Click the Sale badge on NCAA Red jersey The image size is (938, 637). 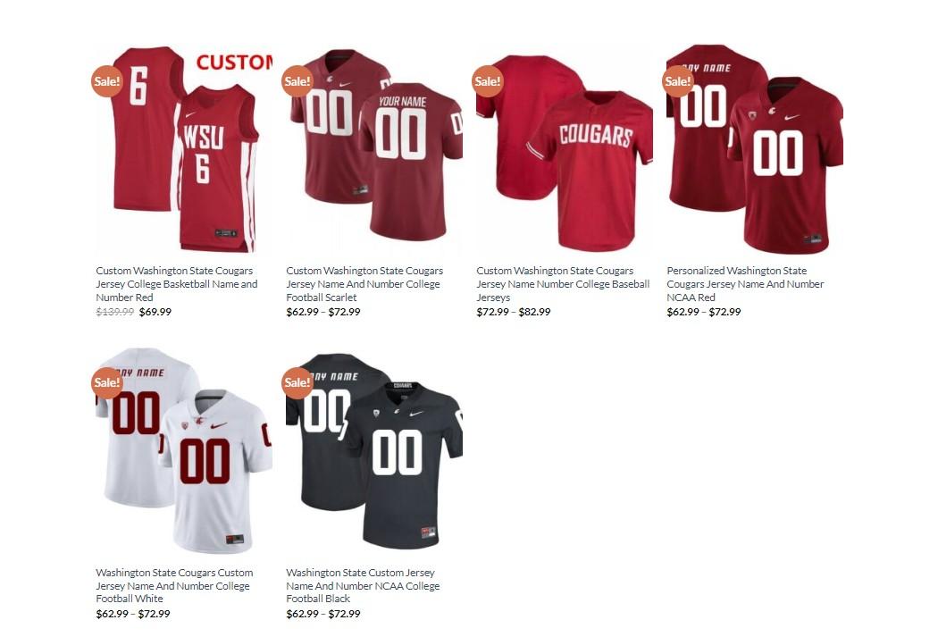(677, 80)
